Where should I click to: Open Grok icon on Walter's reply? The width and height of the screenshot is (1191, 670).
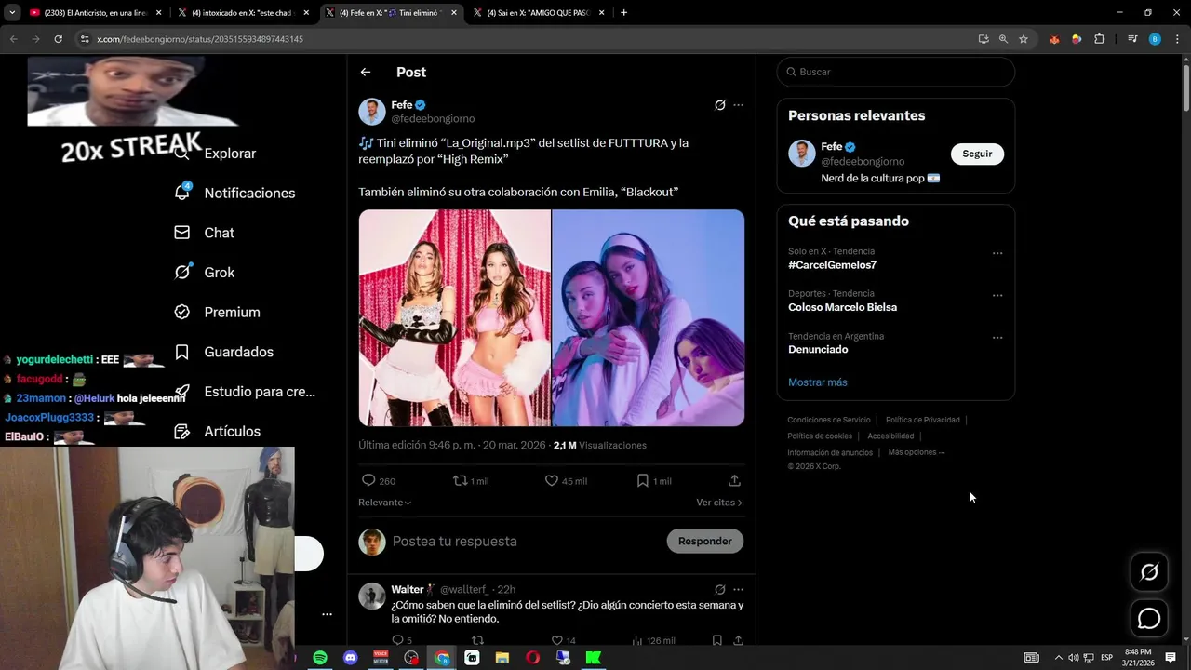coord(719,589)
